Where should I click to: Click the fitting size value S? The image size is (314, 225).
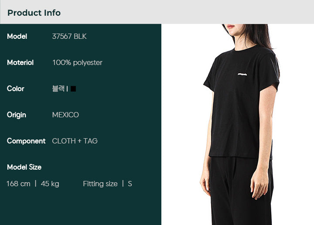130,184
